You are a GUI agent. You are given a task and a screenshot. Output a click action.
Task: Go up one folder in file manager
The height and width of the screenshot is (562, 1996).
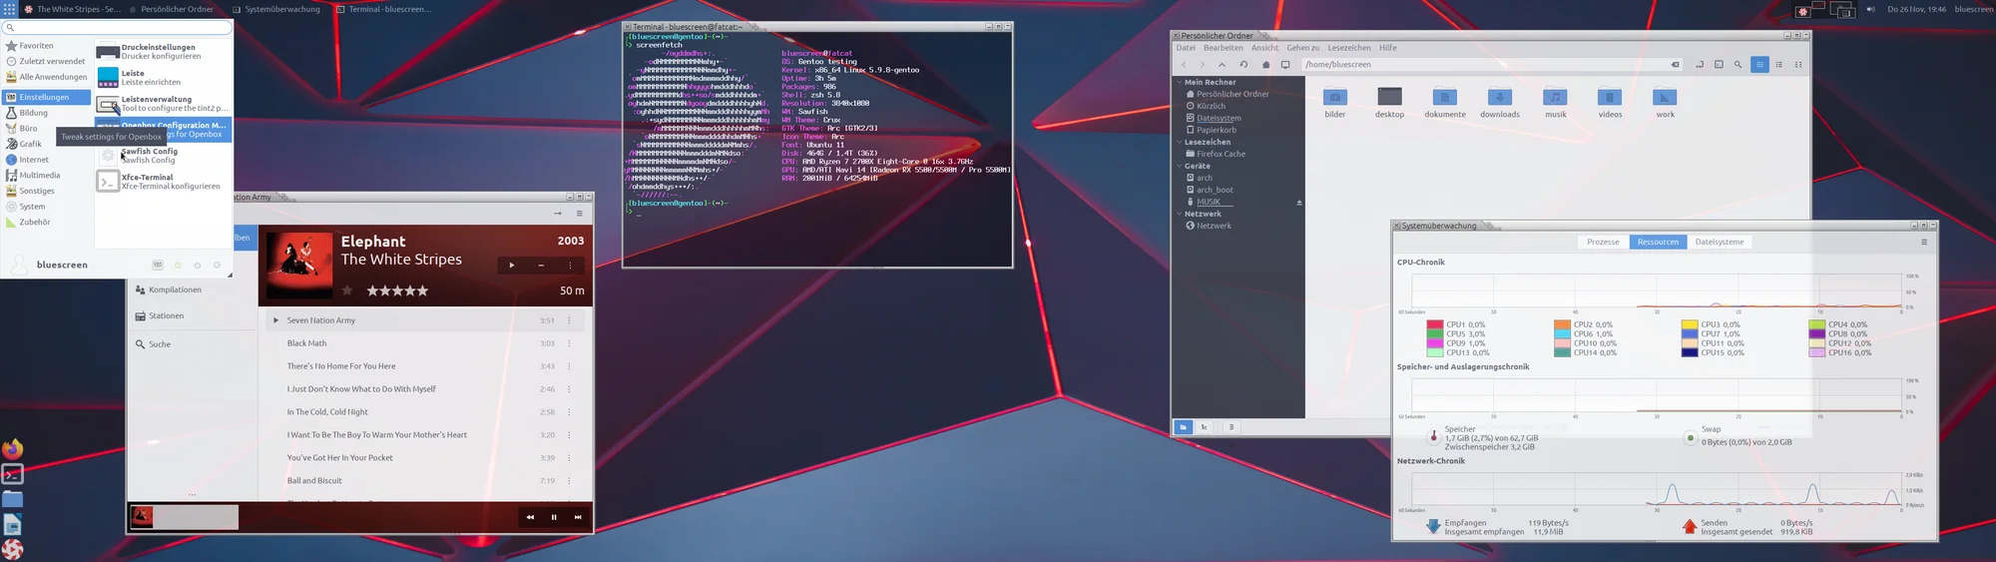click(1222, 65)
